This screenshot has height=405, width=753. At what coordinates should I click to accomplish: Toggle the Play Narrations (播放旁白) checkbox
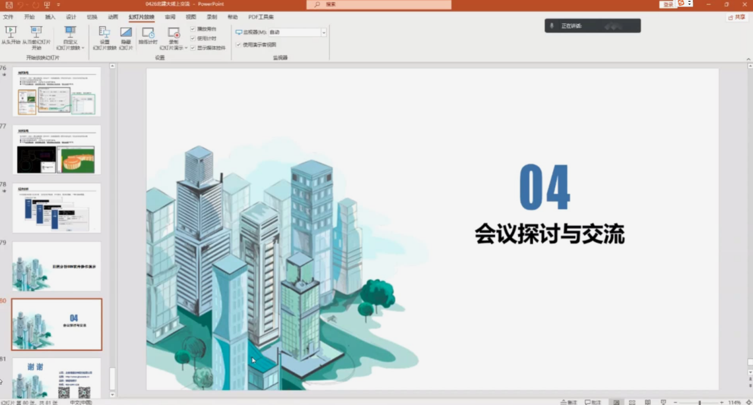click(193, 29)
